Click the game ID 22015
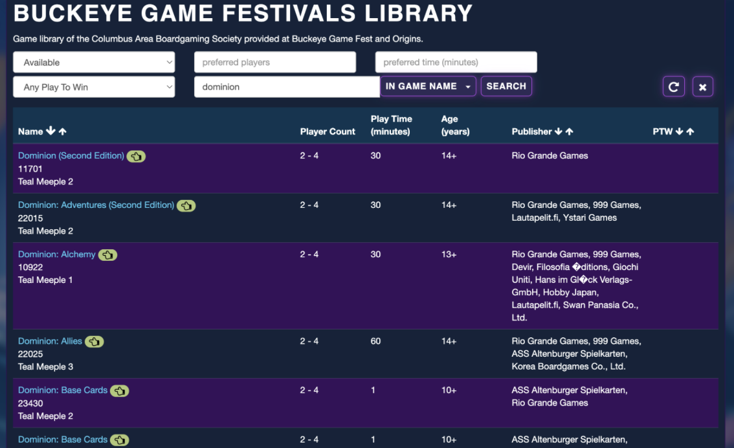 pyautogui.click(x=30, y=218)
